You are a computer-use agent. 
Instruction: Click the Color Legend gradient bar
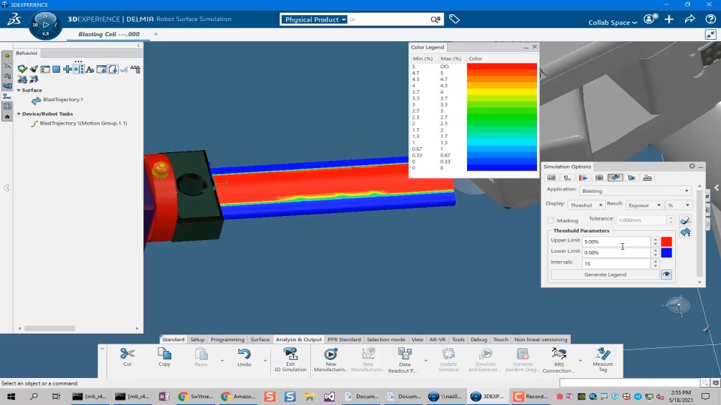(502, 117)
